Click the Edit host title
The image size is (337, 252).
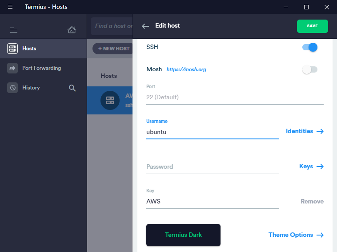[x=168, y=26]
